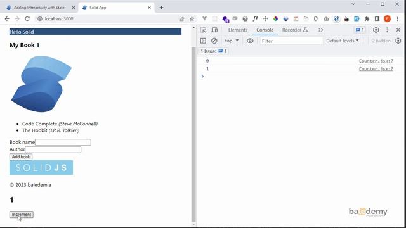This screenshot has width=406, height=228.
Task: Create a live expression with eye icon
Action: [x=250, y=41]
